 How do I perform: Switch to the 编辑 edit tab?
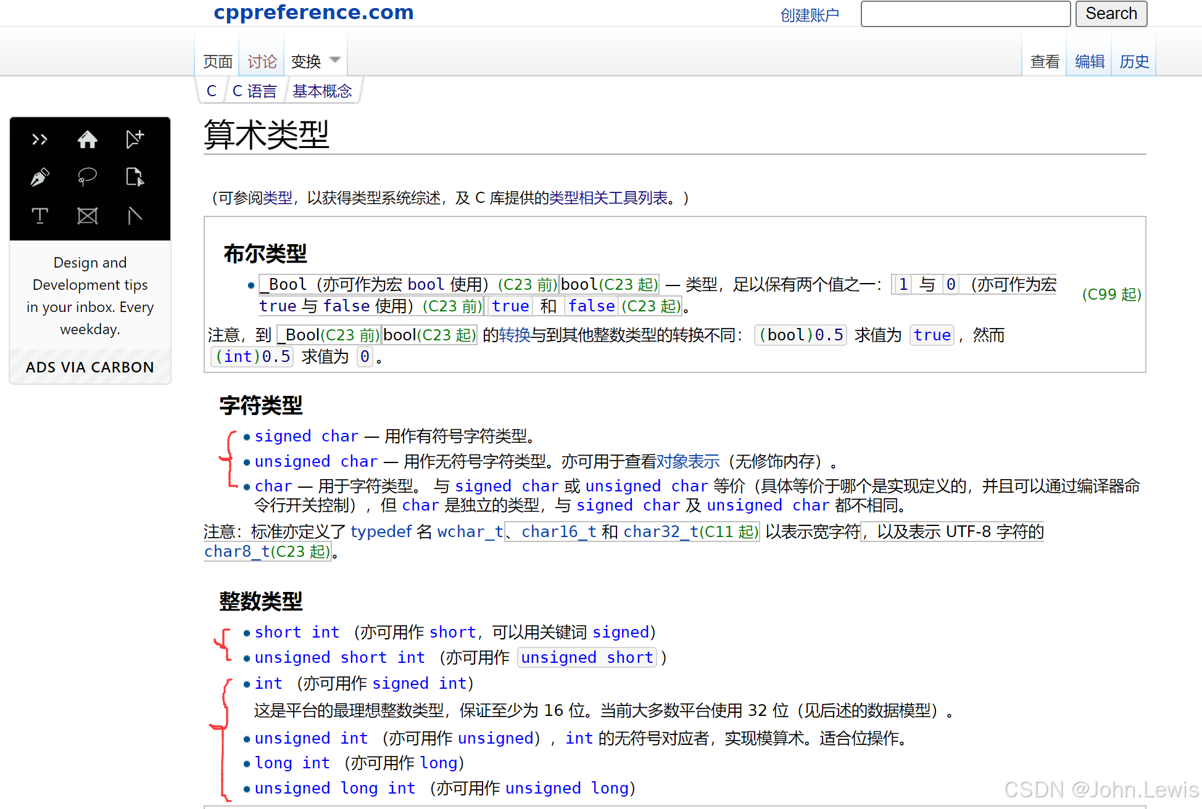1089,62
